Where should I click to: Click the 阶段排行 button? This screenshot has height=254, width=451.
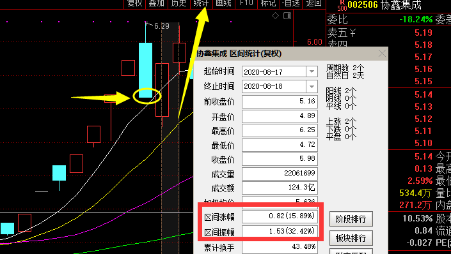[351, 220]
